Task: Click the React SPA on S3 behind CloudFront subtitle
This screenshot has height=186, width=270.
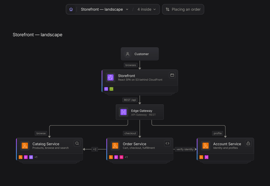Action: (140, 80)
